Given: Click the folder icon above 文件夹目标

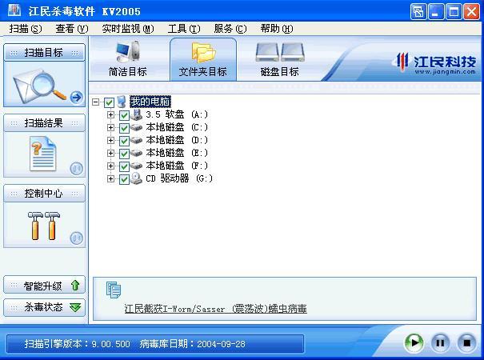Looking at the screenshot, I should (x=203, y=53).
